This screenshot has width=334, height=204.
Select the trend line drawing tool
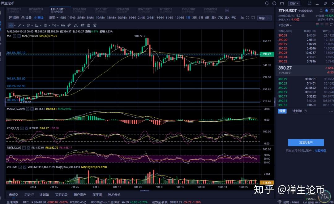pyautogui.click(x=19, y=25)
